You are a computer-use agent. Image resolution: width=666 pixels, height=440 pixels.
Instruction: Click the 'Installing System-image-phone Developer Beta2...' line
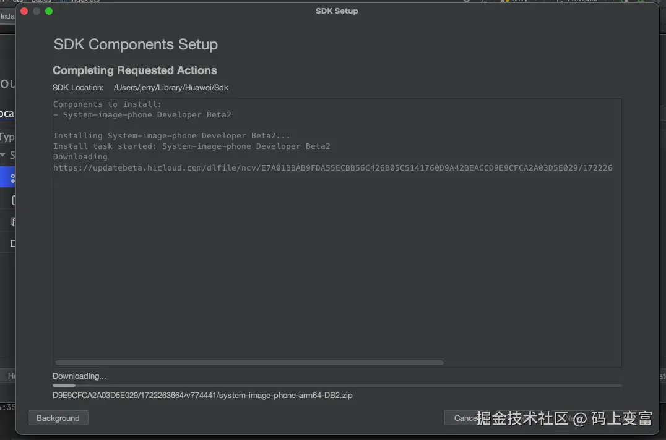click(x=171, y=135)
